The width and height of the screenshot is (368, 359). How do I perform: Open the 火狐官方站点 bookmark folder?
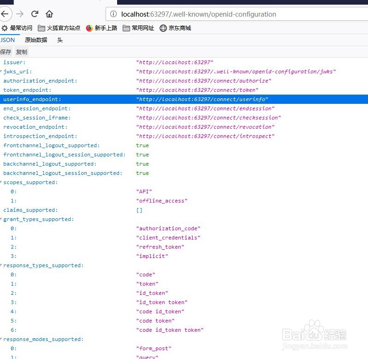tap(59, 28)
